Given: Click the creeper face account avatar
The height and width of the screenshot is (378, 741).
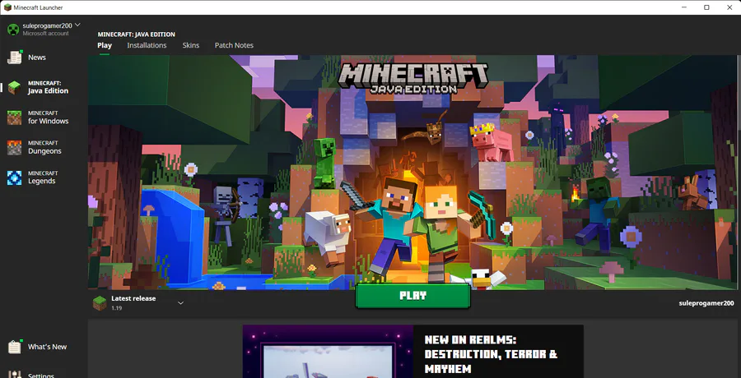Looking at the screenshot, I should (12, 30).
